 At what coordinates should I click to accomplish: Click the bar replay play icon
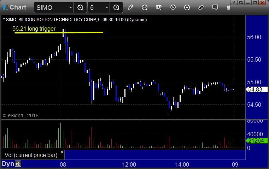173,7
